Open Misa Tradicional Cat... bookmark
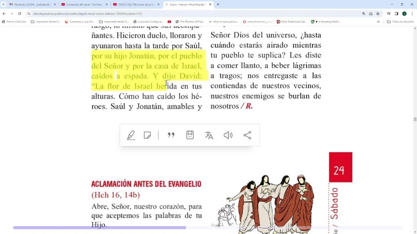Viewport: 417px width, 234px height. tap(292, 22)
